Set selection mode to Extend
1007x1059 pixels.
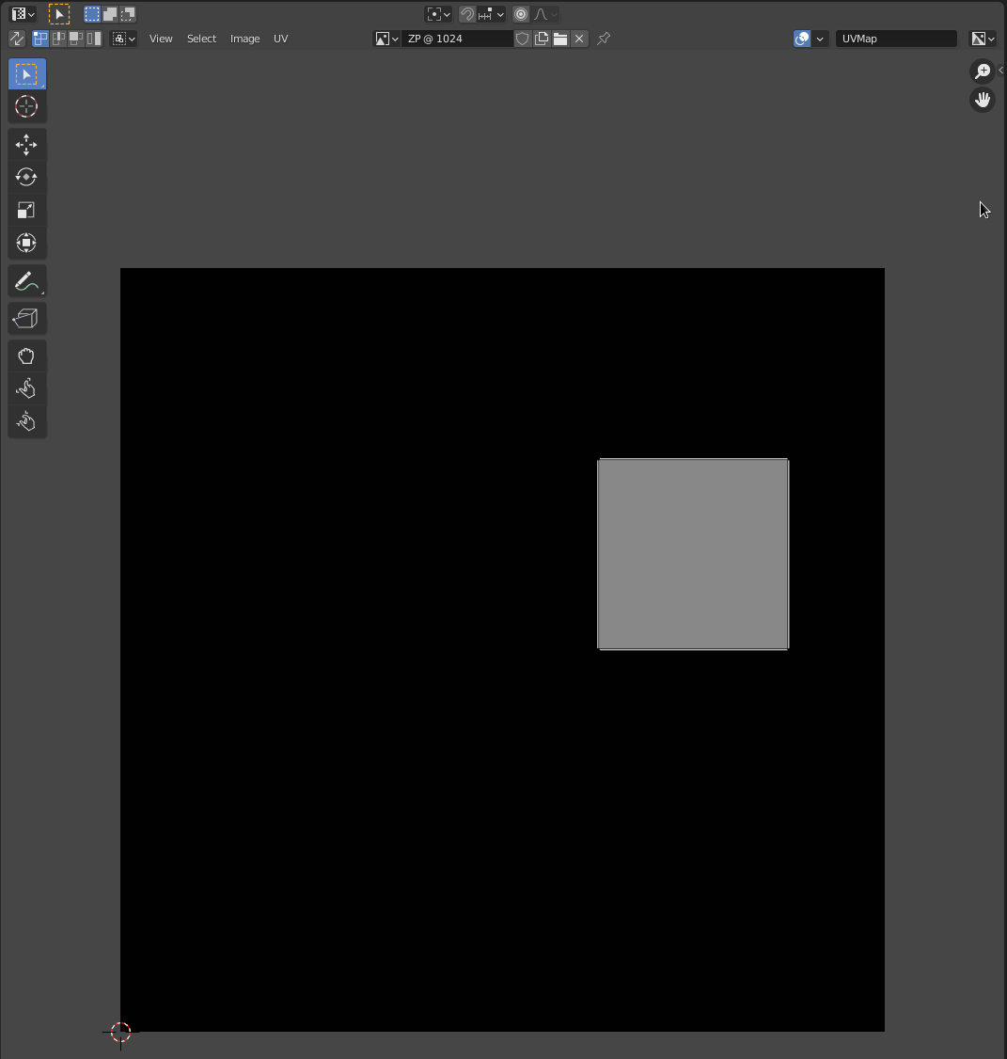pos(109,14)
